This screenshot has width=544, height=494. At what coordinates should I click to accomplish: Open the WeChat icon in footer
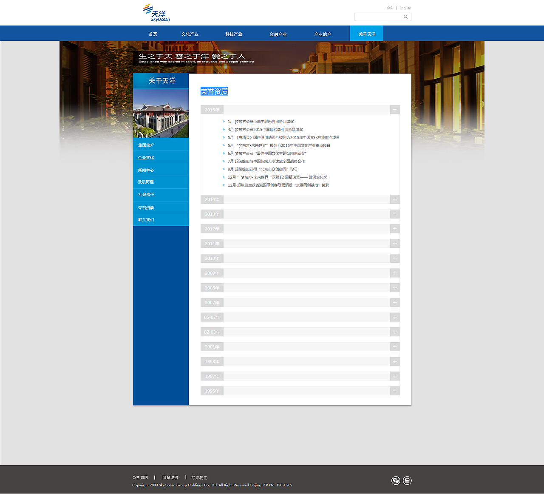coord(396,480)
